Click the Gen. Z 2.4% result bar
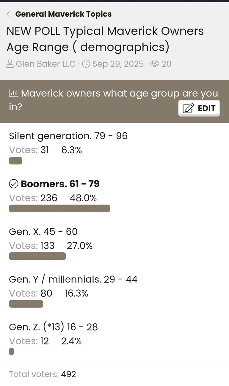Image resolution: width=229 pixels, height=386 pixels. pos(11,352)
